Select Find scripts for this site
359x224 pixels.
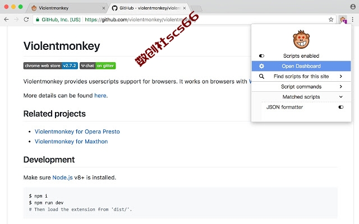click(301, 76)
